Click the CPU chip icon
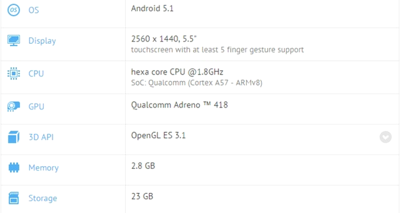The height and width of the screenshot is (213, 400). pyautogui.click(x=13, y=73)
